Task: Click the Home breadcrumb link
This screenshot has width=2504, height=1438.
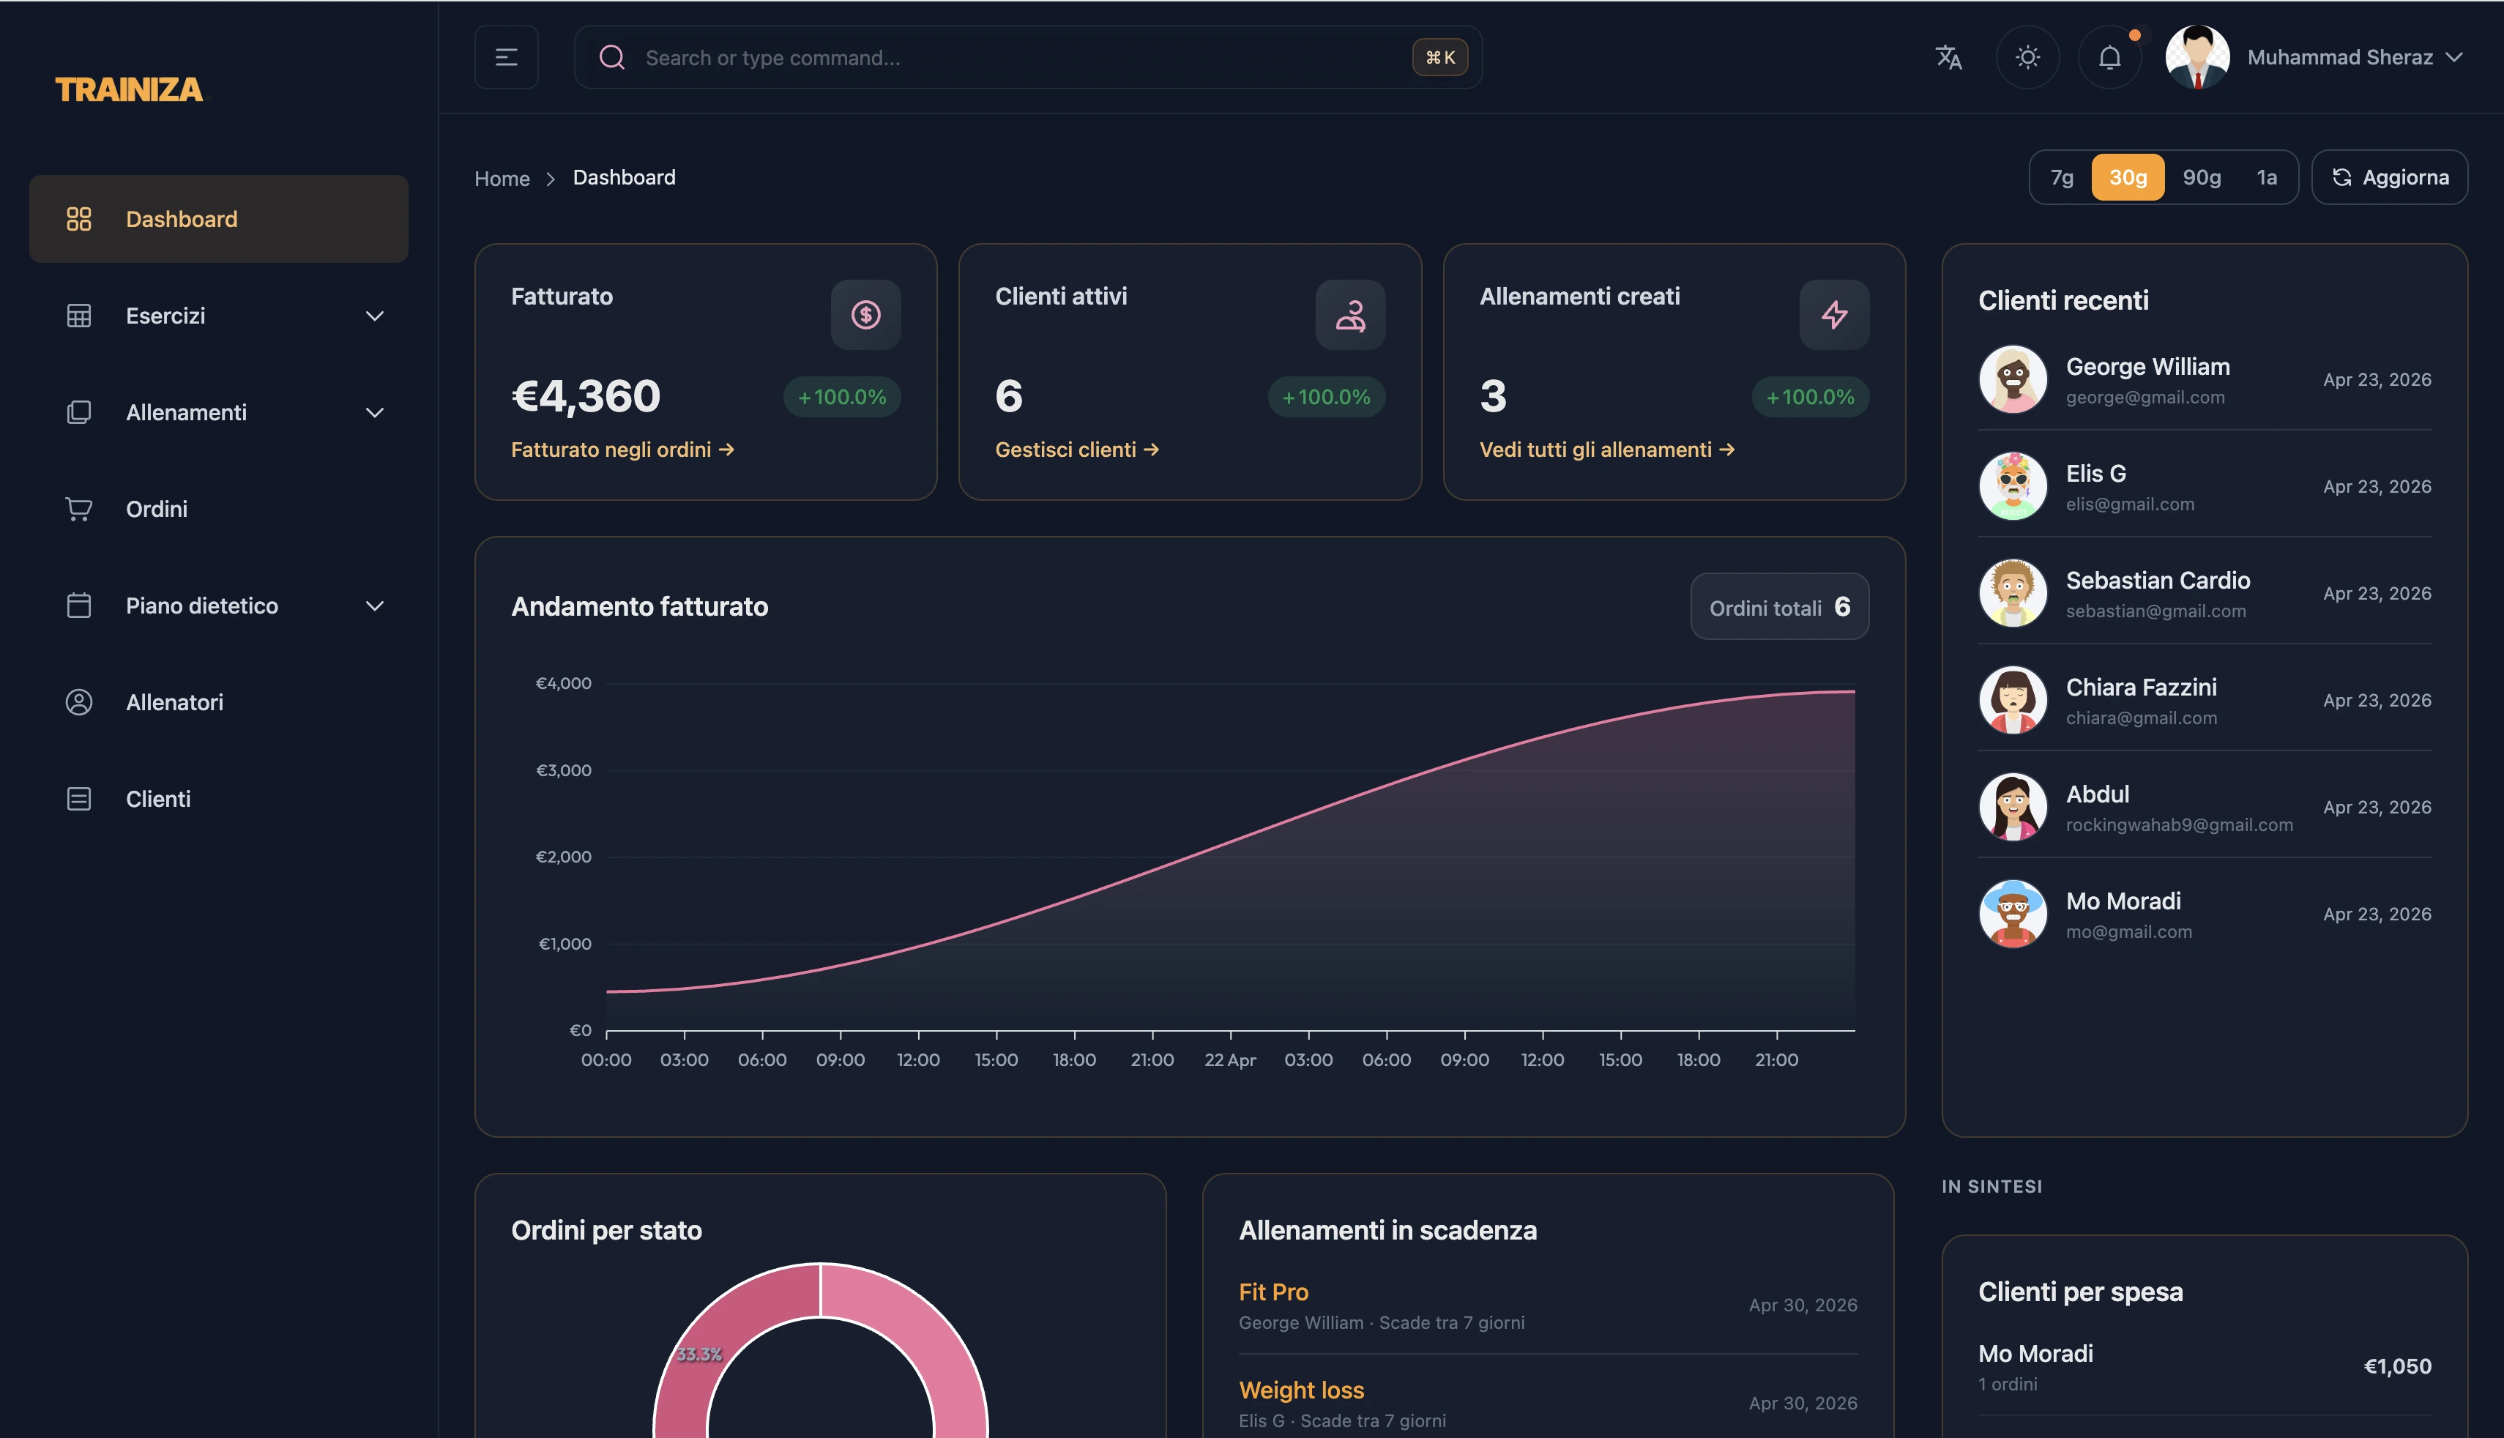Action: (x=502, y=178)
